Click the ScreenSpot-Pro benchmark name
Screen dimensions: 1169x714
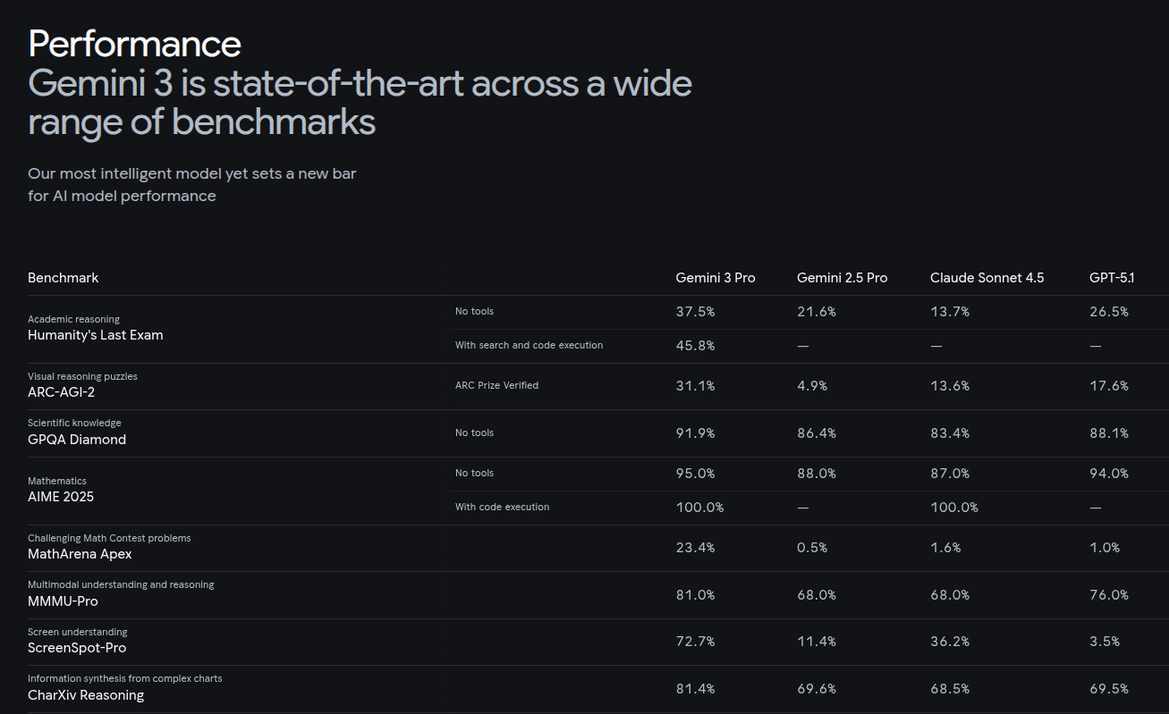coord(77,648)
